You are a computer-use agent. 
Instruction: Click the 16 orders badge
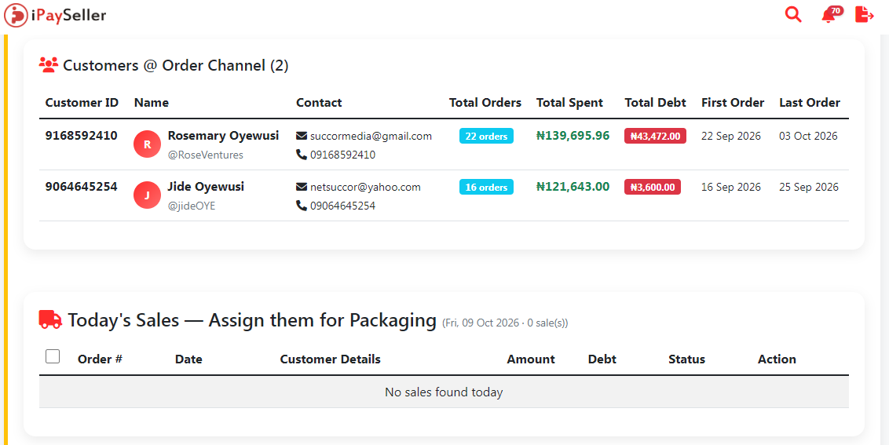pos(486,187)
